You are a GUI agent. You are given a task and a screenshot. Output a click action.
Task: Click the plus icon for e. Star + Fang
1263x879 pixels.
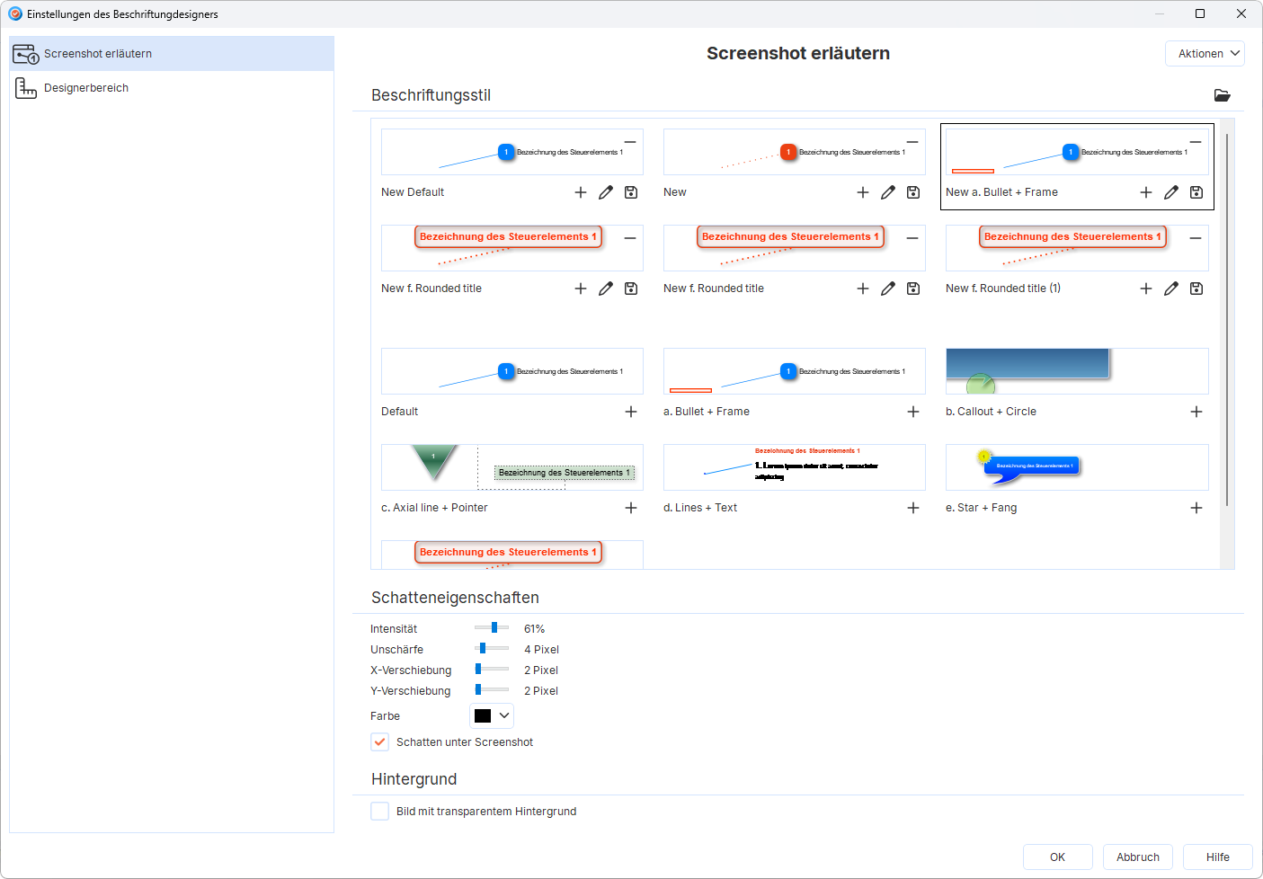tap(1196, 508)
